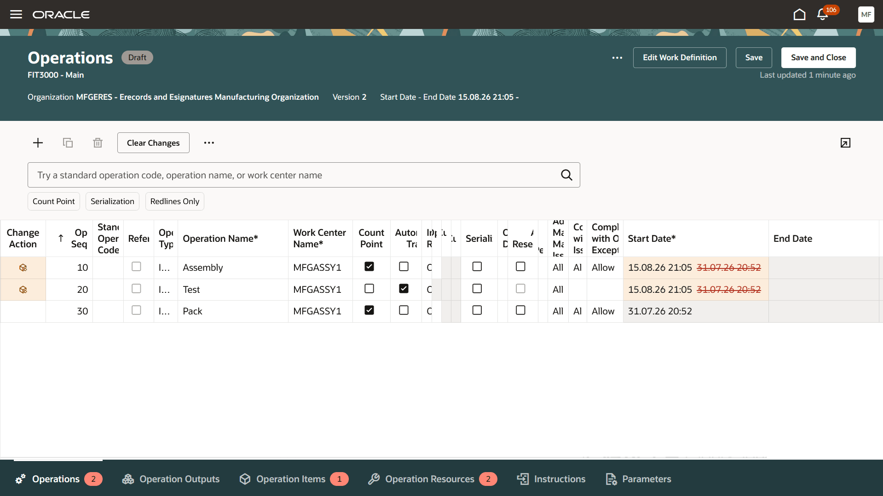Click the change action icon for Test

tap(23, 290)
